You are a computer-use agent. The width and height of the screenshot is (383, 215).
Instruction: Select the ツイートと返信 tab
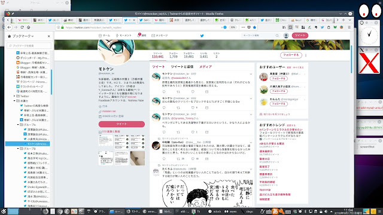182,67
